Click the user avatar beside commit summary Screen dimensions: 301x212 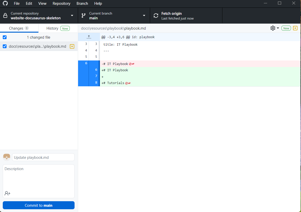coord(7,157)
